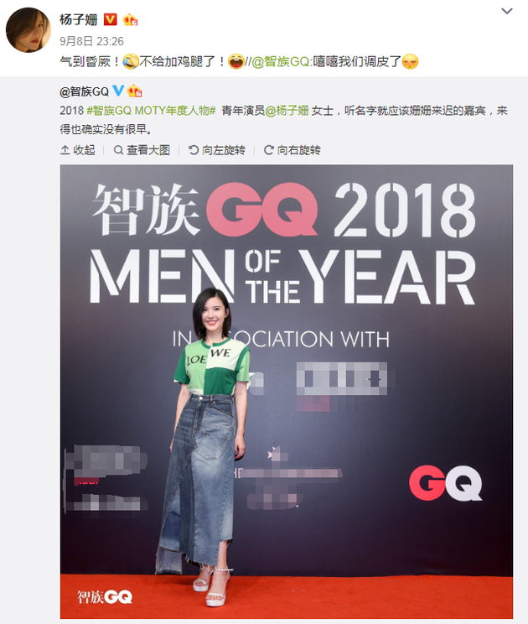Open the 9月8日 23:26 timestamp
528x624 pixels.
pos(91,41)
